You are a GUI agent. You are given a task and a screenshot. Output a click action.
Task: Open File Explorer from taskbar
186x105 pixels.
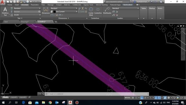click(43, 102)
